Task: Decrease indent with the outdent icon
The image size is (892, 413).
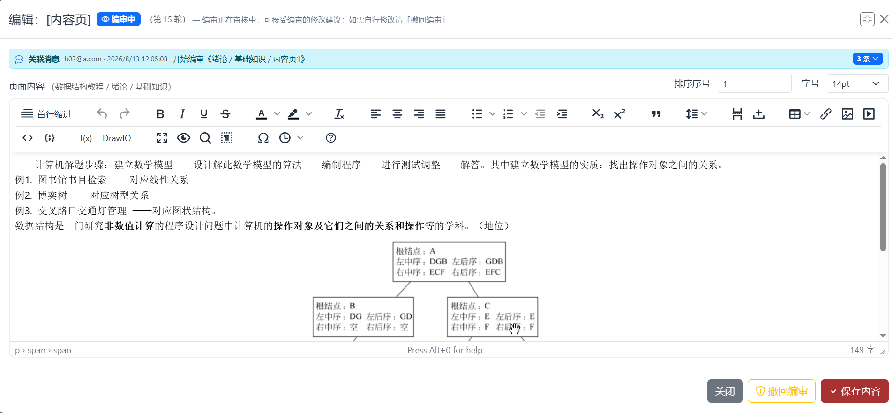Action: point(540,114)
